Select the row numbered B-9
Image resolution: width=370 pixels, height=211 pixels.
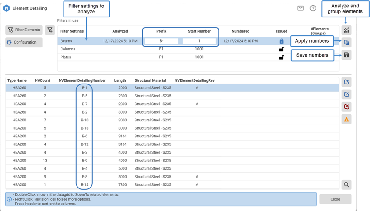(172, 161)
